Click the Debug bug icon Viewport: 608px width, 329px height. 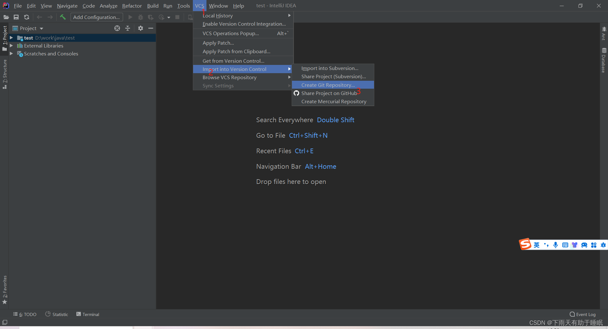(x=141, y=17)
